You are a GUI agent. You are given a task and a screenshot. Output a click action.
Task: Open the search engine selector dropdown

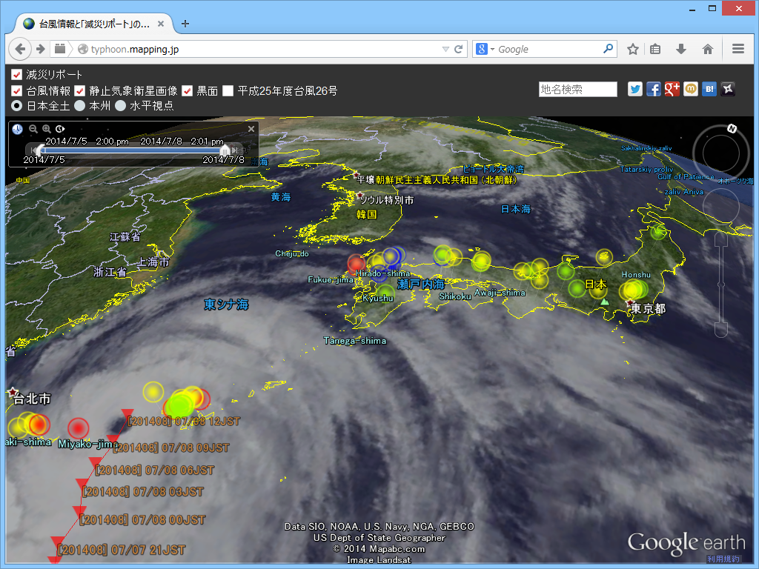coord(493,49)
